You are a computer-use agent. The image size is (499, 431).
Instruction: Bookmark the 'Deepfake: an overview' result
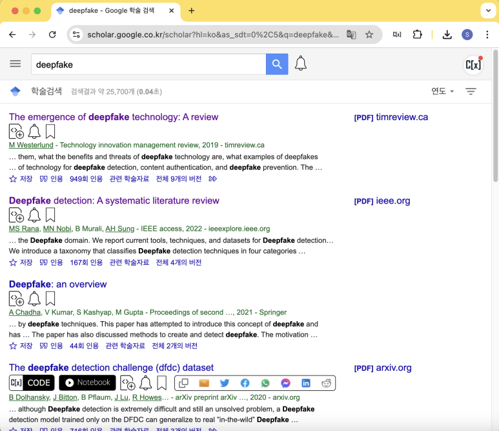pyautogui.click(x=50, y=299)
